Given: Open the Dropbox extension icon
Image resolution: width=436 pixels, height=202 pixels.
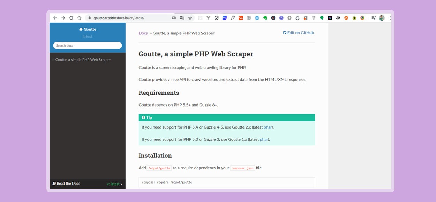Looking at the screenshot, I should click(314, 18).
